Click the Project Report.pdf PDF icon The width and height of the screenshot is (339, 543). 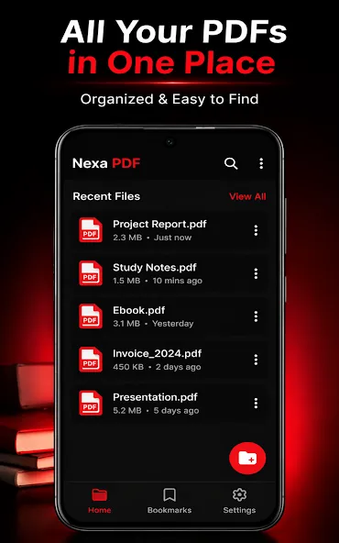click(91, 230)
